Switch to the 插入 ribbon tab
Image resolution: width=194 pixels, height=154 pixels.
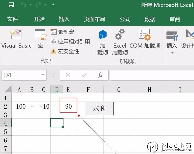64,19
